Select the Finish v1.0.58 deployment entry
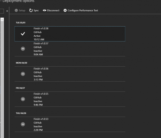Image resolution: width=161 pixels, height=138 pixels. click(70, 34)
